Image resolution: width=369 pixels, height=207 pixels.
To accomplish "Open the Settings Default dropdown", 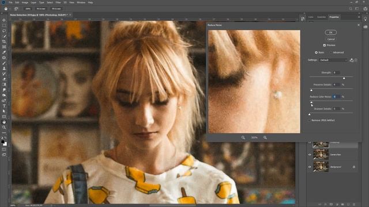I will (333, 60).
